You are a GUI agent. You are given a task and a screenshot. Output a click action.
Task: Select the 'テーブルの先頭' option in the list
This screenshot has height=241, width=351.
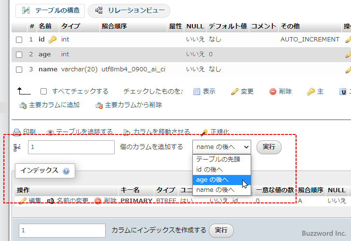(x=217, y=159)
